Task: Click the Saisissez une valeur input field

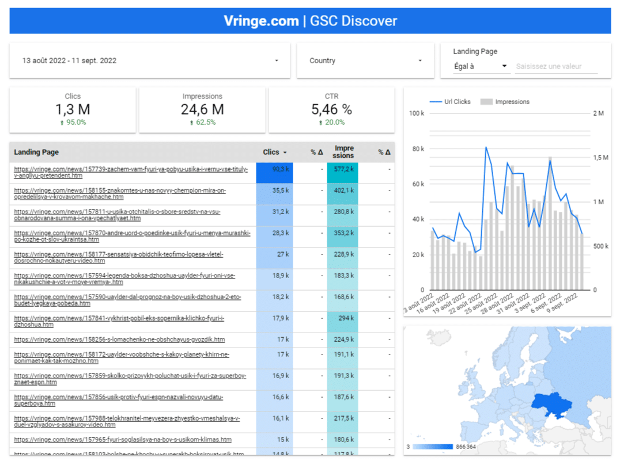Action: pos(556,66)
